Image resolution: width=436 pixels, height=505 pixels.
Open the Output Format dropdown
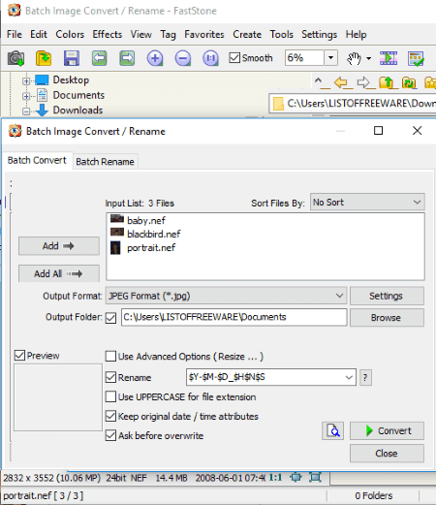click(226, 296)
